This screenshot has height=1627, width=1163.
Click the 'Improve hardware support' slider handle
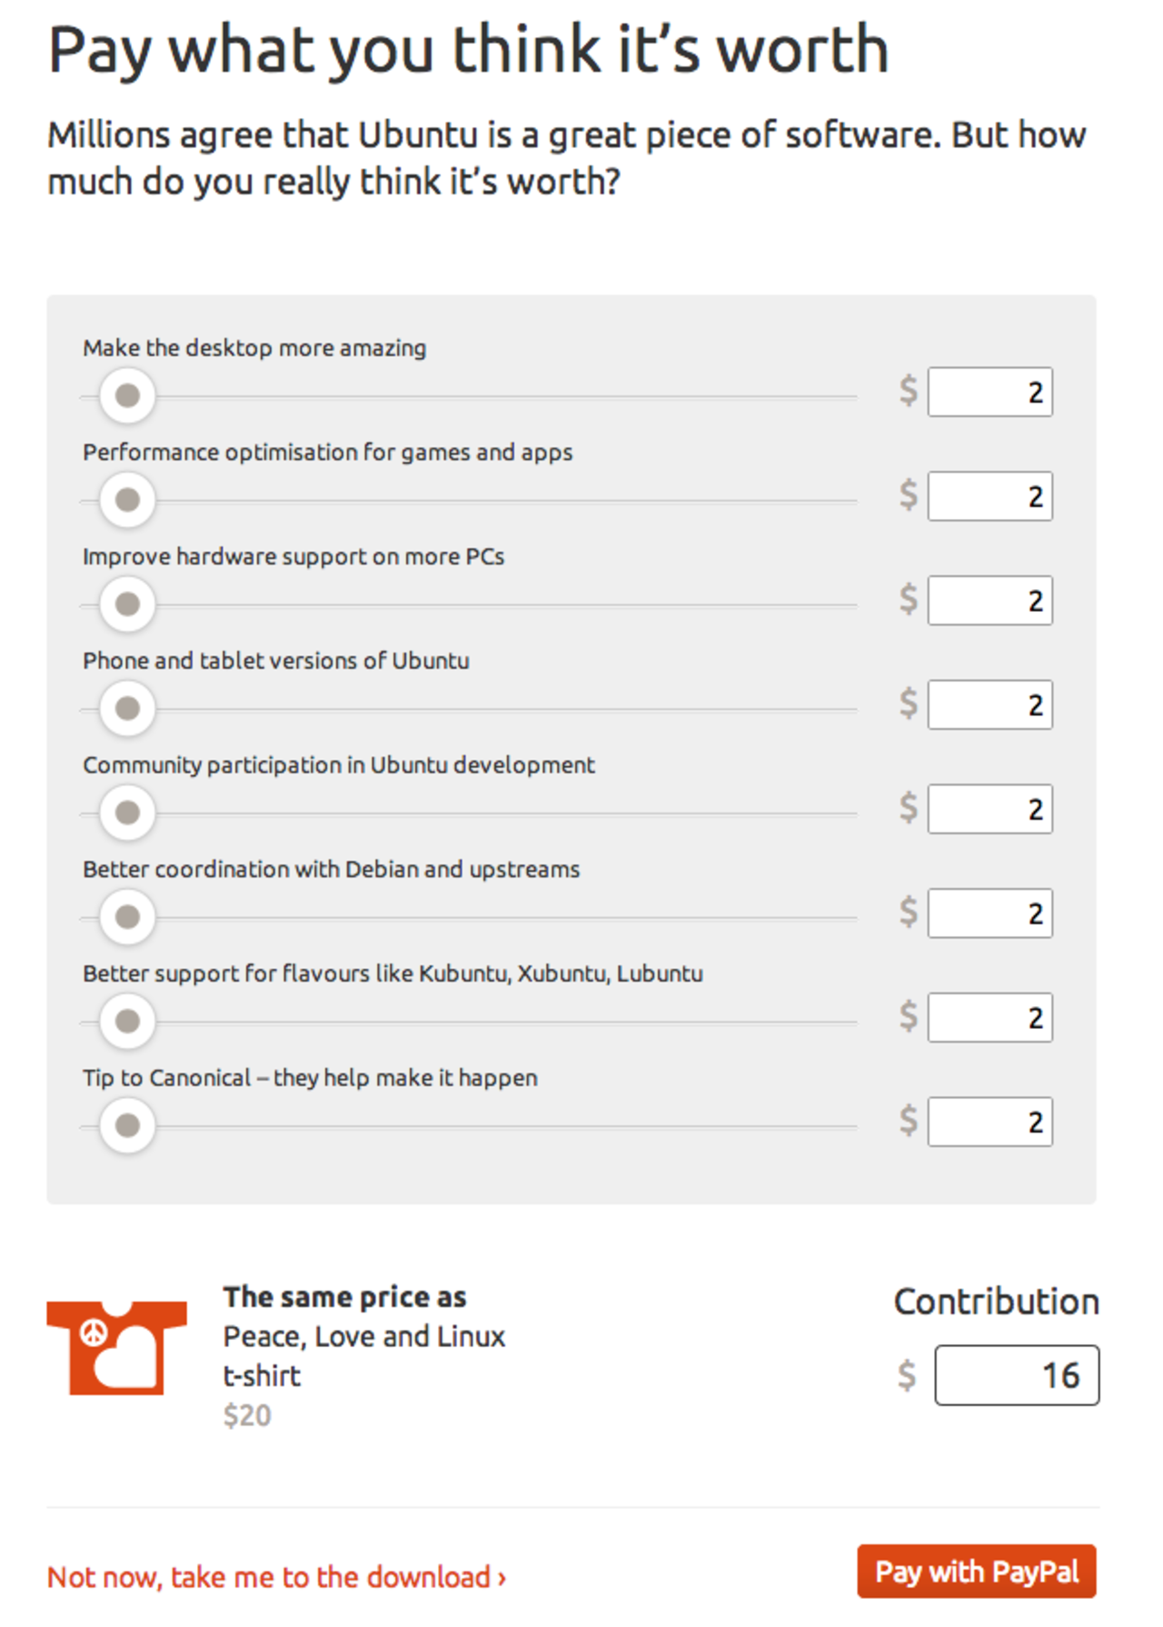pos(127,604)
